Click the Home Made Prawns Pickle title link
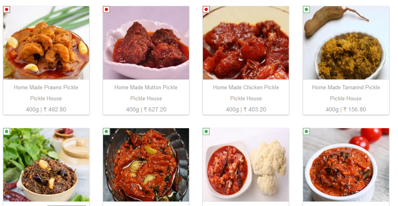Viewport: 398px width, 206px height. (x=46, y=87)
